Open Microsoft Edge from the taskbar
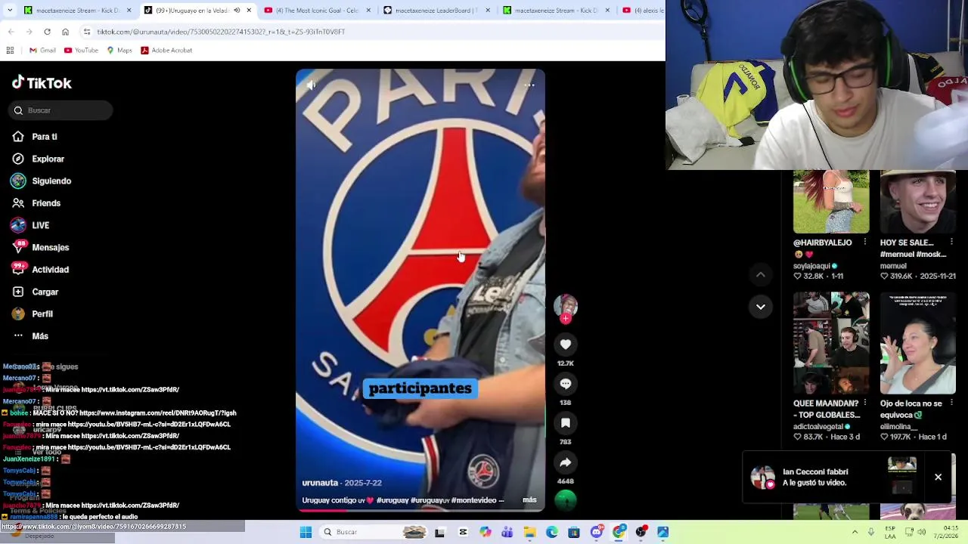Viewport: 968px width, 544px height. [552, 532]
